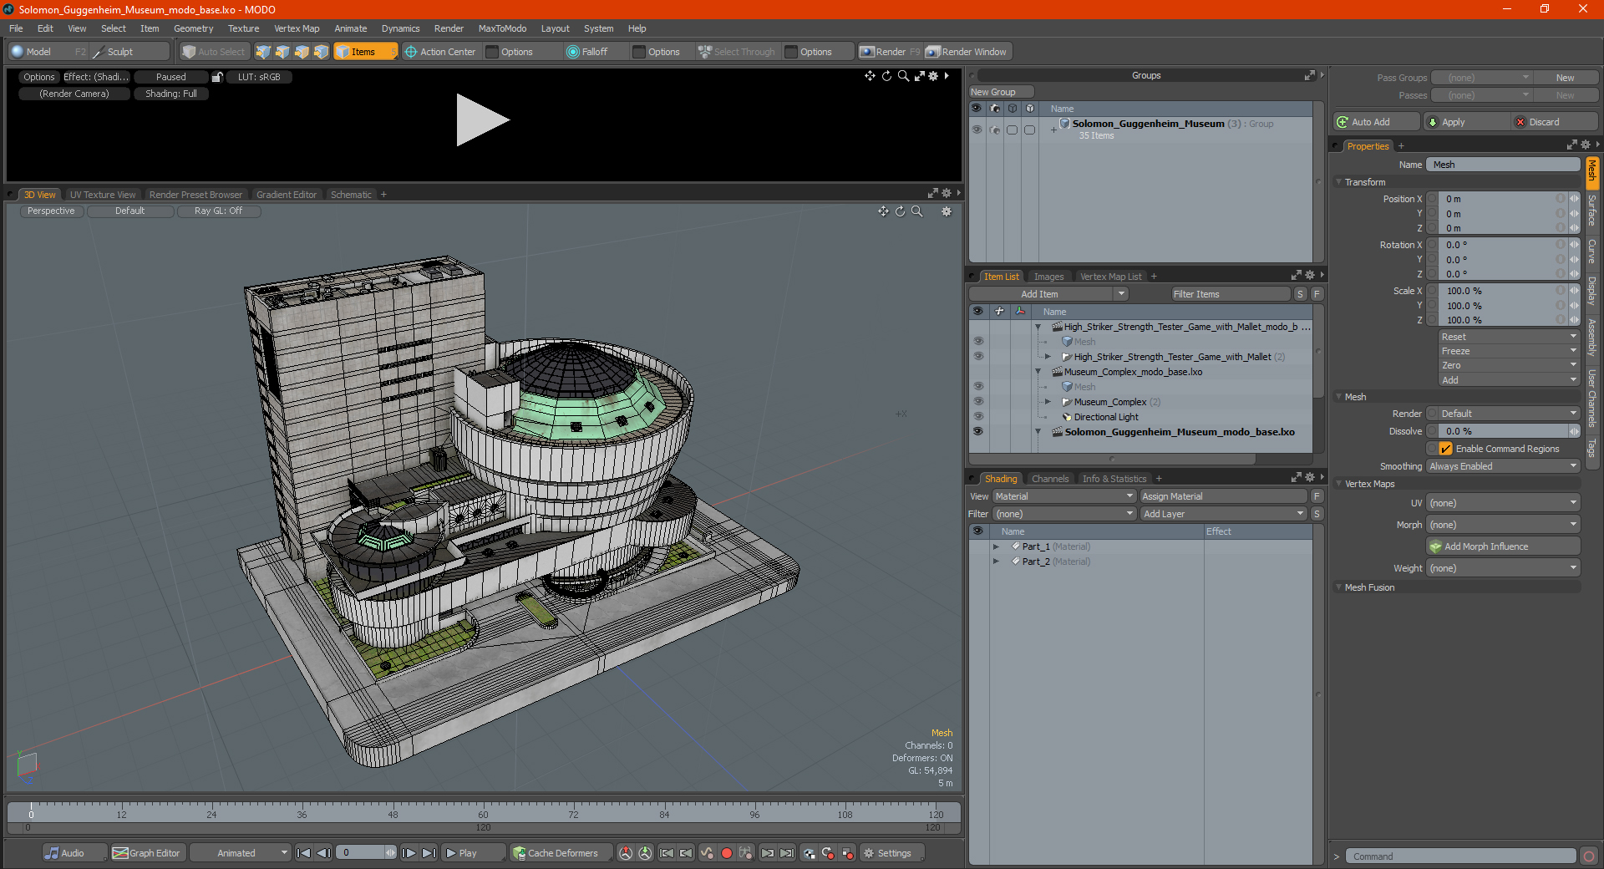Screen dimensions: 1604x869
Task: Expand Museum_Complex item tree
Action: (x=1048, y=402)
